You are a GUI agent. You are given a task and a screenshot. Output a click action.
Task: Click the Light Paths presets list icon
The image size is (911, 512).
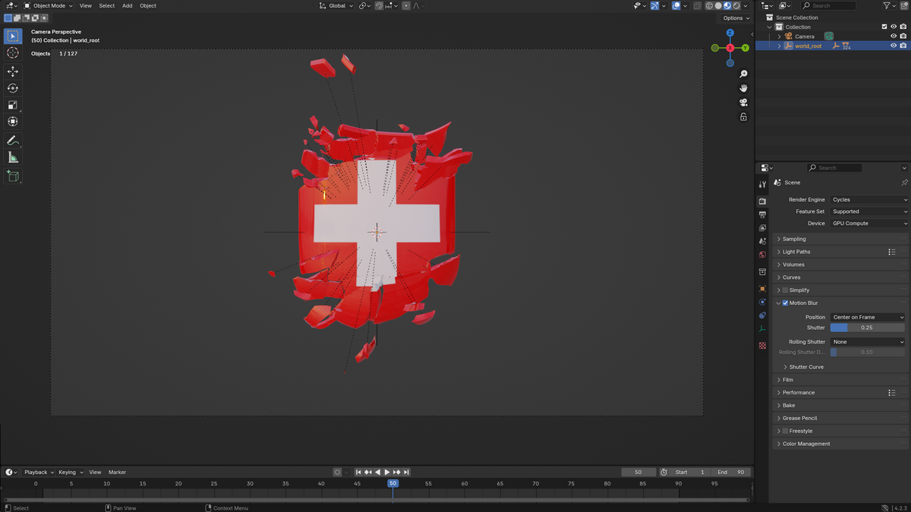[x=892, y=252]
